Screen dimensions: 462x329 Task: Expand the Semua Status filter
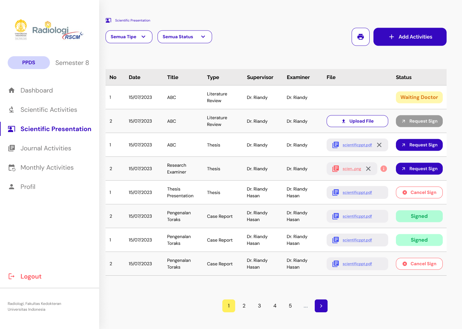pyautogui.click(x=184, y=37)
